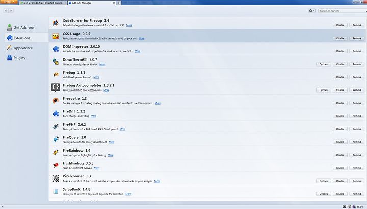Click the CSS Usage extension icon

(56, 36)
